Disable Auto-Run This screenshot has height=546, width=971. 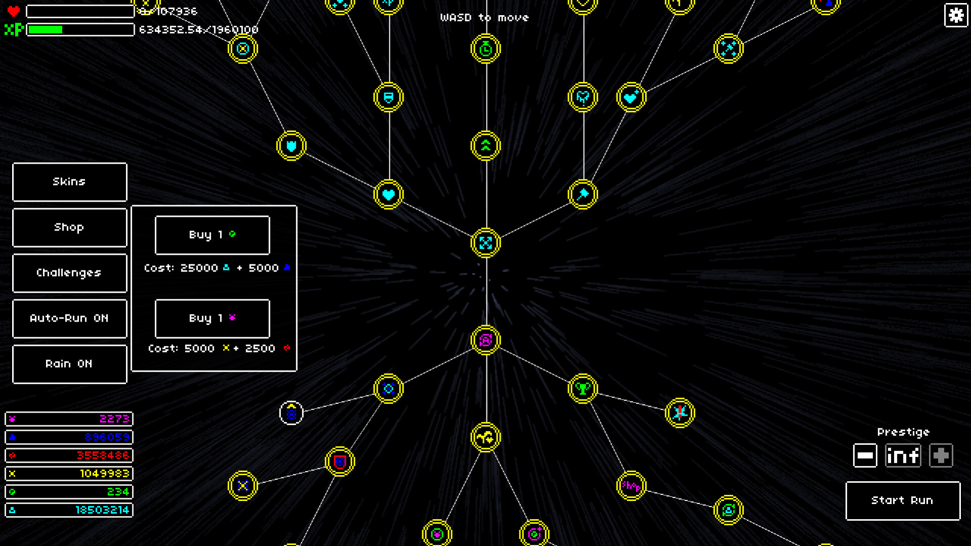(x=69, y=318)
